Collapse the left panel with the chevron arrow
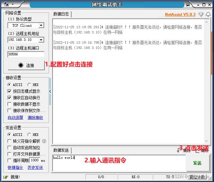 point(50,91)
